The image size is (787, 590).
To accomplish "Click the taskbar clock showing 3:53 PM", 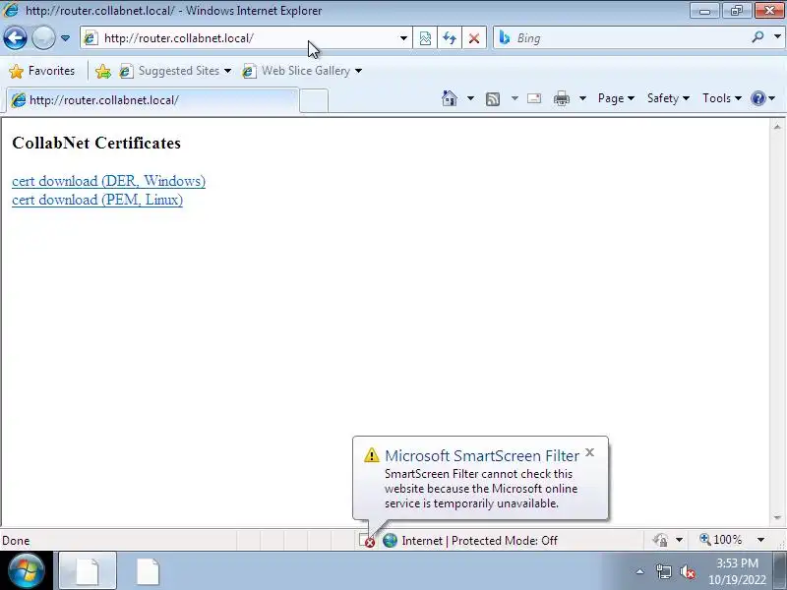I will tap(737, 571).
